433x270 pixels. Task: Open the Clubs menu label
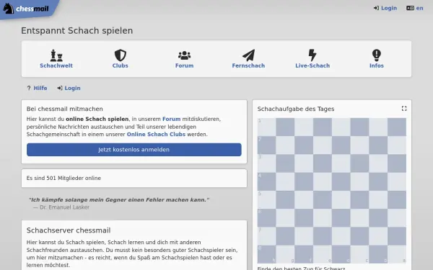tap(120, 66)
